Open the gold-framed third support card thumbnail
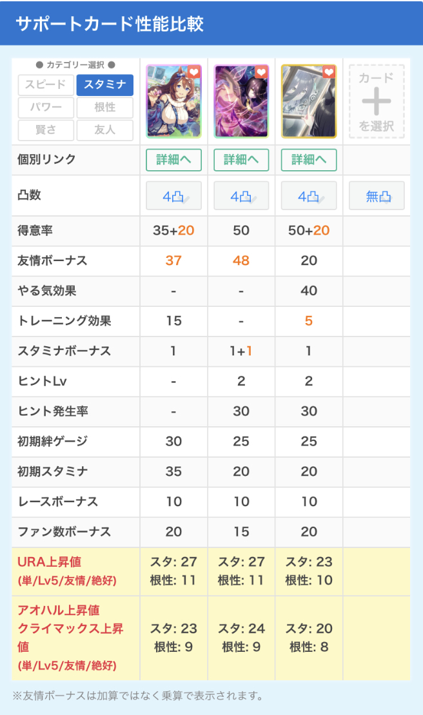 309,103
